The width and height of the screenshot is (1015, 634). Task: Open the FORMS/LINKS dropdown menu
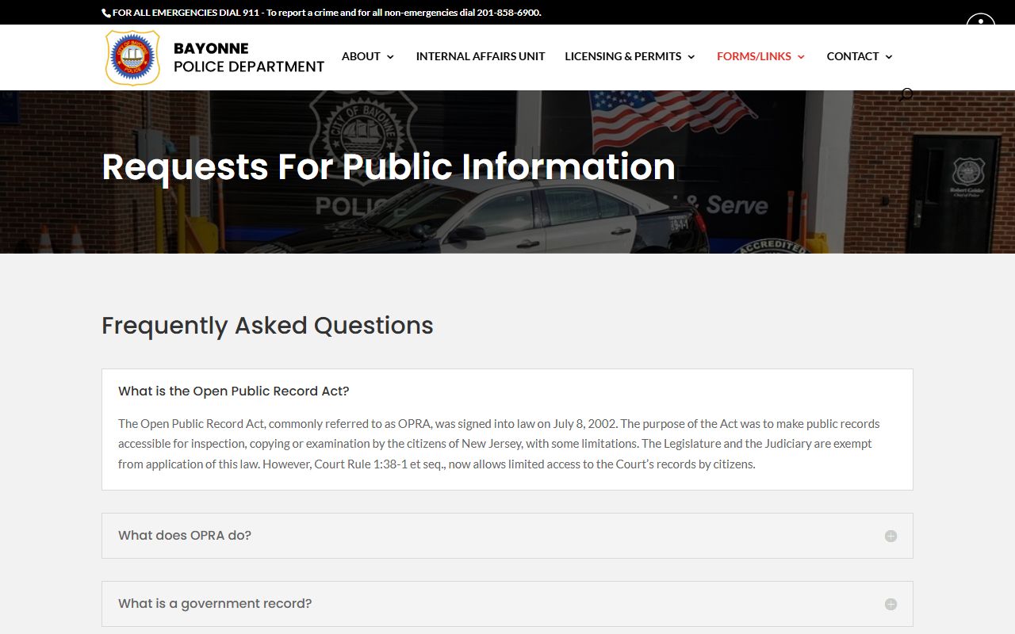click(x=760, y=56)
